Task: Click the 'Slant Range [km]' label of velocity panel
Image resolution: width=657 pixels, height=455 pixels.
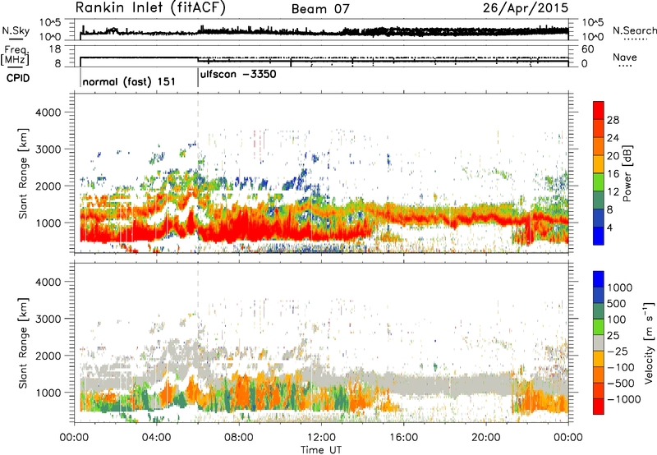Action: [x=23, y=342]
